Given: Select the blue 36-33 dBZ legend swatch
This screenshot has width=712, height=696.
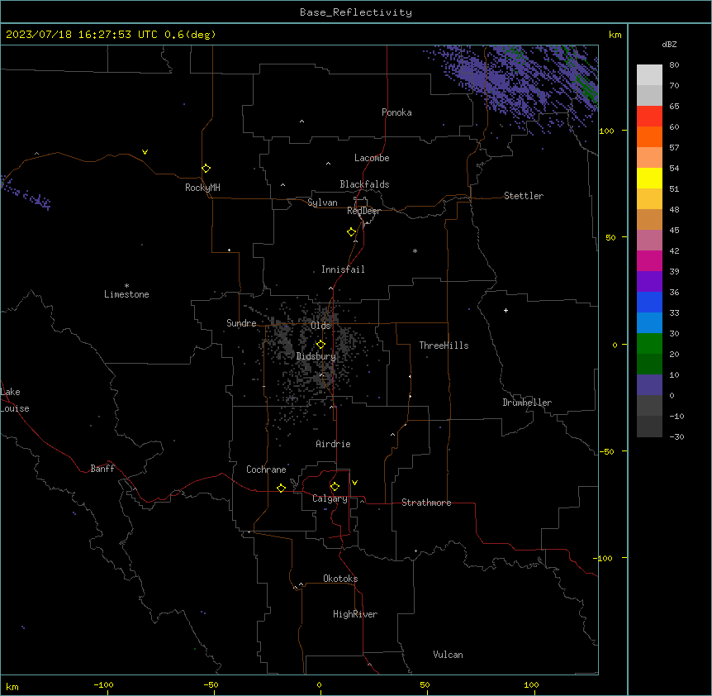Looking at the screenshot, I should point(649,302).
